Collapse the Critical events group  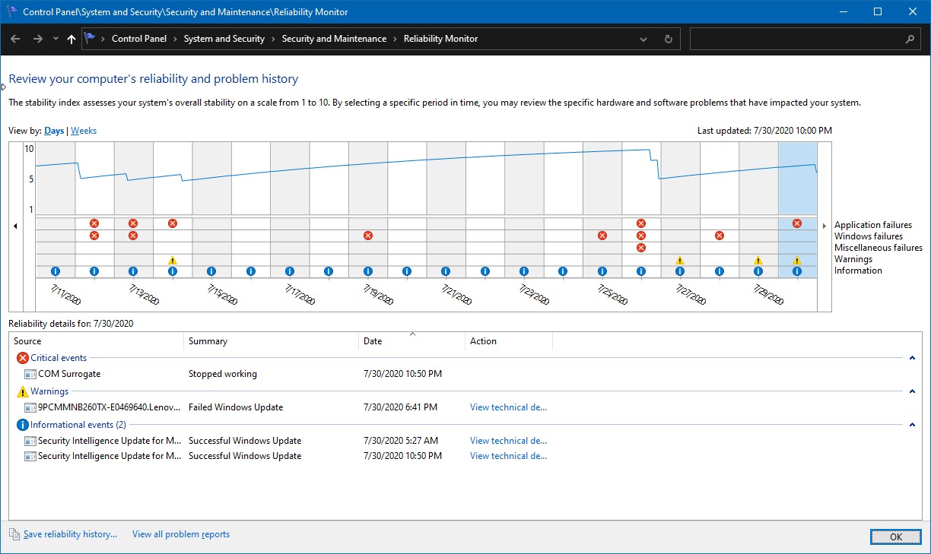[x=912, y=358]
